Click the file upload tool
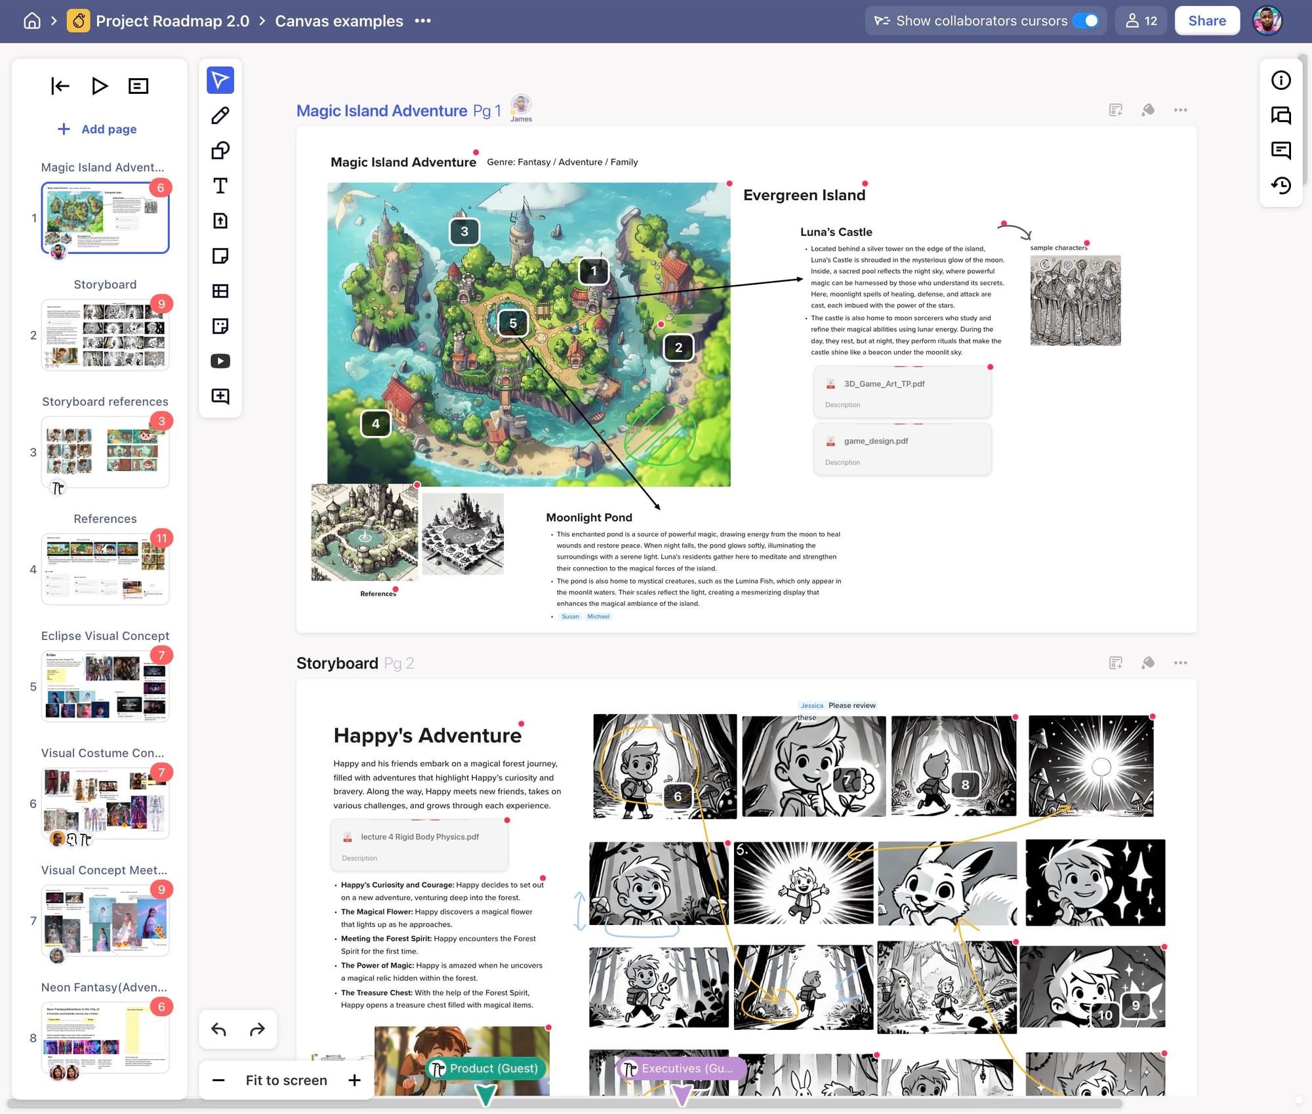Screen dimensions: 1312x1114 (x=220, y=221)
